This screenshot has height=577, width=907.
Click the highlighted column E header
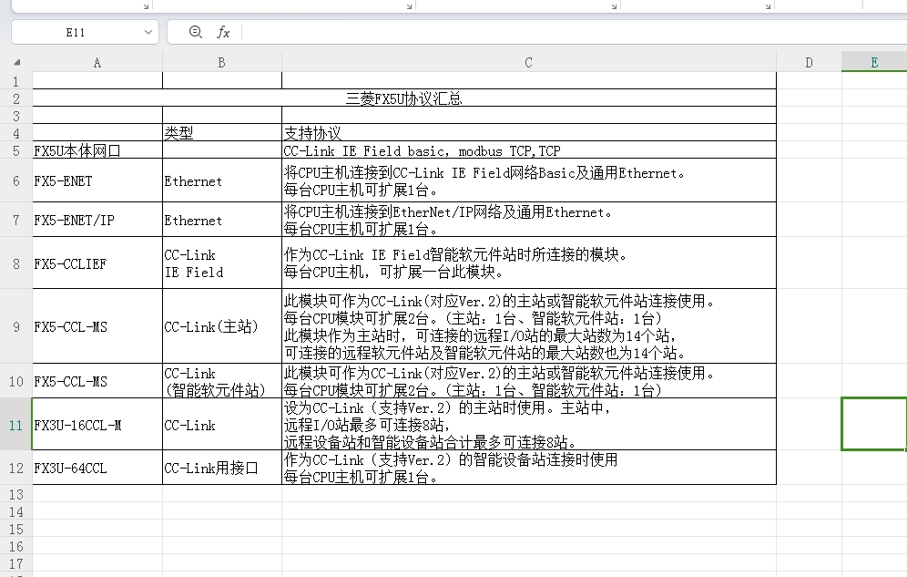click(874, 62)
